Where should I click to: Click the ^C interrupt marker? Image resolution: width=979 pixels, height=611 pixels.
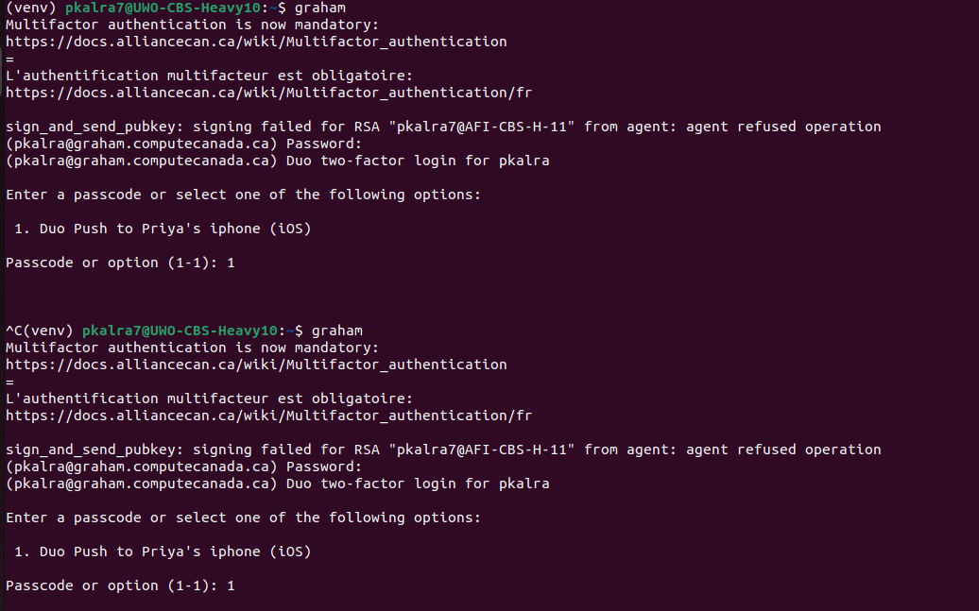[13, 331]
